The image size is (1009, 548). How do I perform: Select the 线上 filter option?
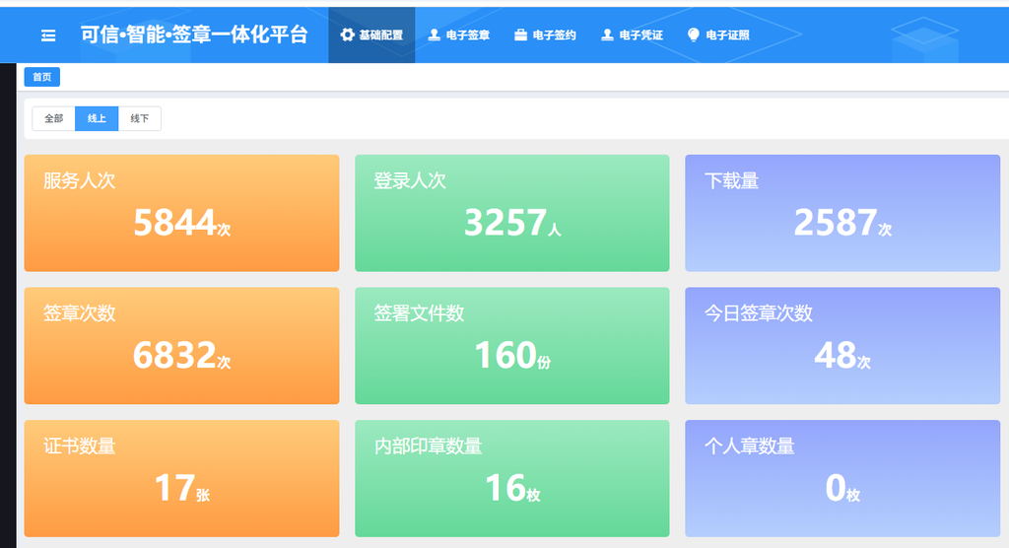point(97,118)
